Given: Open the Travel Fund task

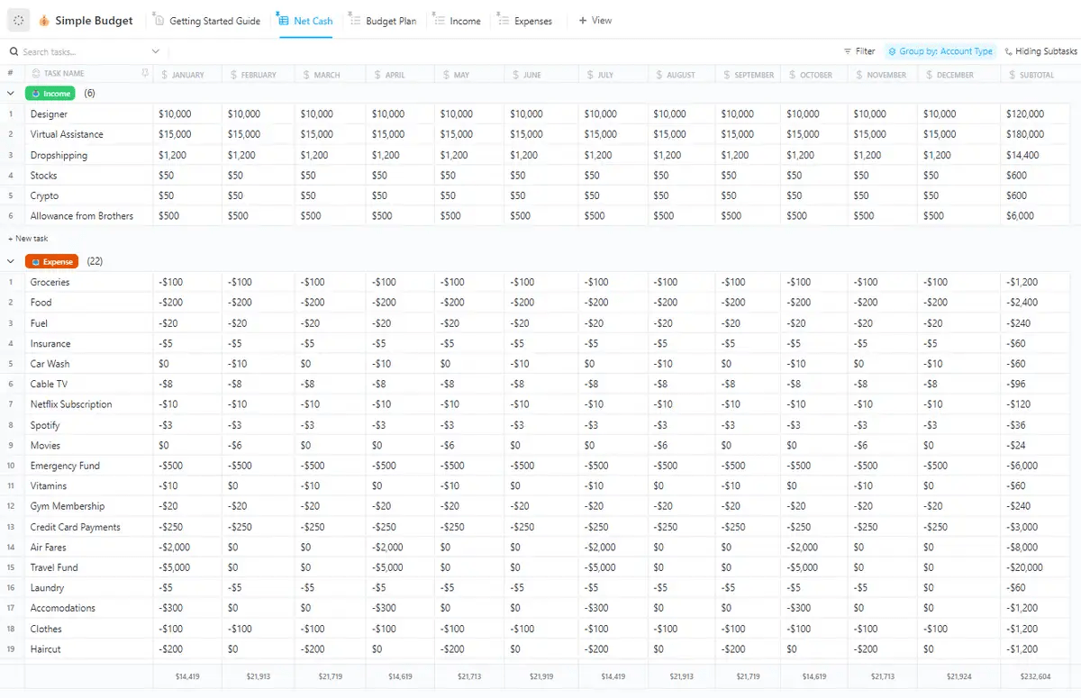Looking at the screenshot, I should [x=54, y=567].
